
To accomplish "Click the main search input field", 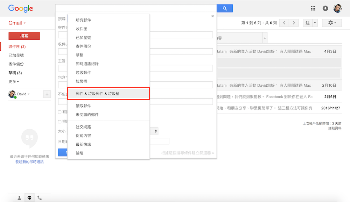I will pos(136,8).
